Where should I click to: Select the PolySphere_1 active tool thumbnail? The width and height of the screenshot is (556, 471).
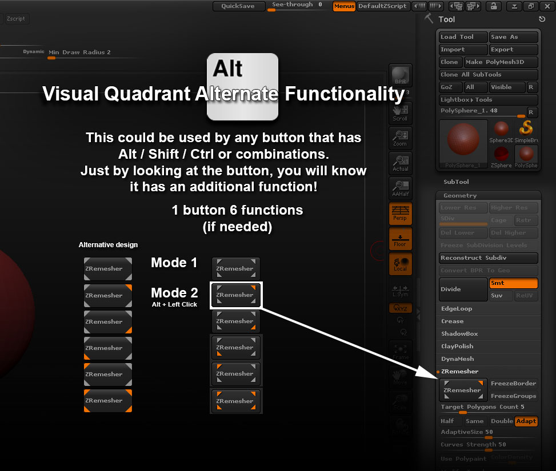coord(463,142)
